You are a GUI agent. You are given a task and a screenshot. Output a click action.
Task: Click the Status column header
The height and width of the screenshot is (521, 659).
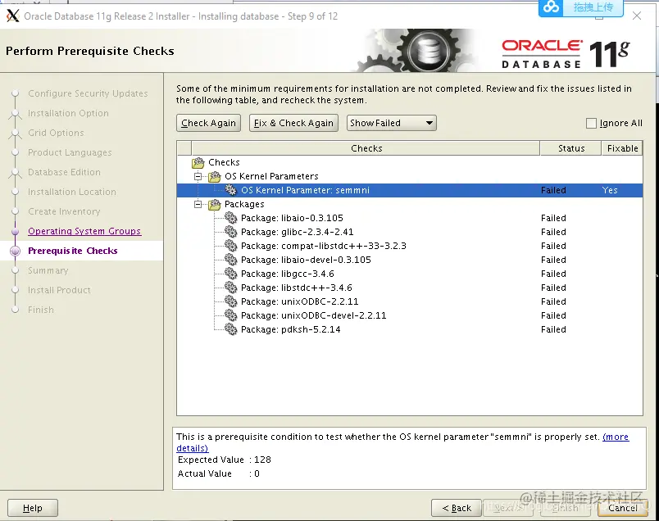570,148
